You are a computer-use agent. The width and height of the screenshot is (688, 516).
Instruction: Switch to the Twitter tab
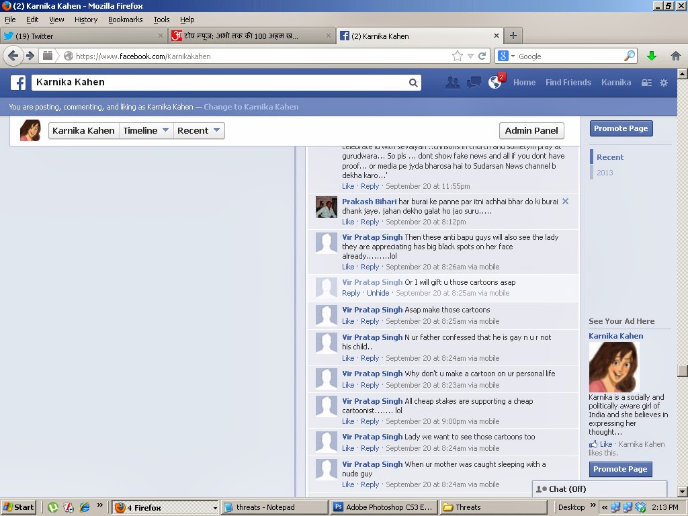[x=83, y=36]
